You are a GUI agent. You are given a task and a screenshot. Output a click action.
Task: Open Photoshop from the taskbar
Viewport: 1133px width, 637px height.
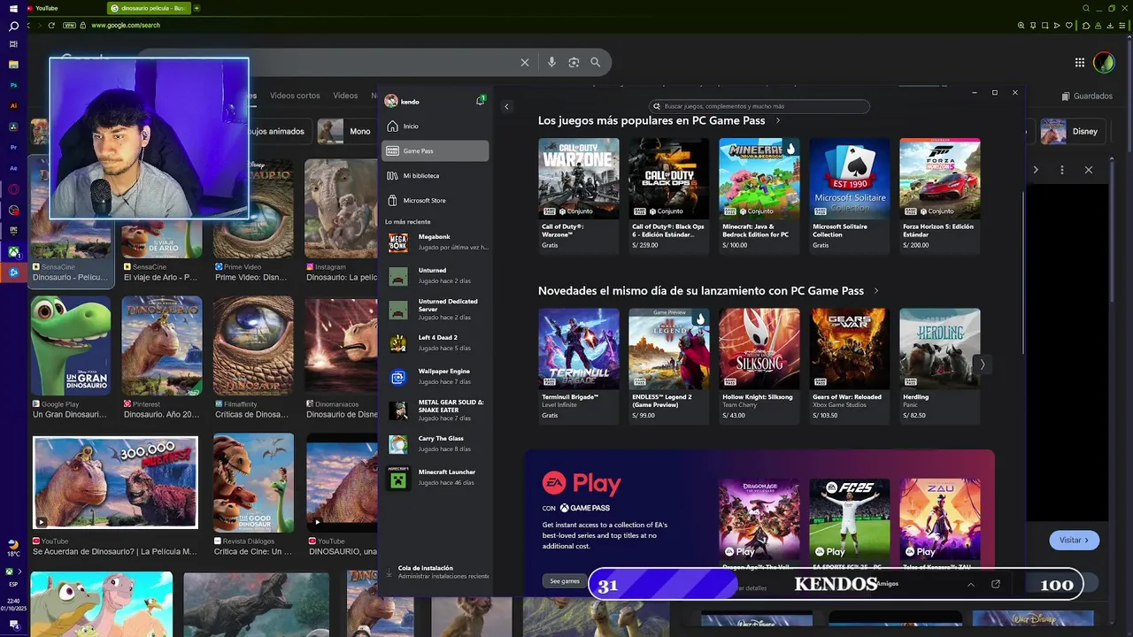(13, 85)
